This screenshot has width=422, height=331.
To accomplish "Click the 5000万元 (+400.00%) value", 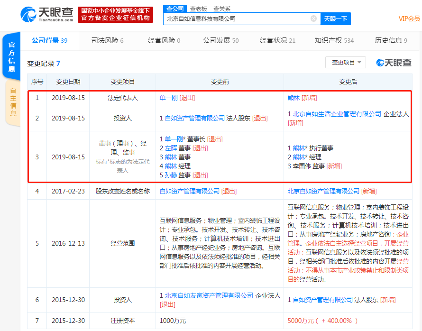I will pyautogui.click(x=322, y=321).
